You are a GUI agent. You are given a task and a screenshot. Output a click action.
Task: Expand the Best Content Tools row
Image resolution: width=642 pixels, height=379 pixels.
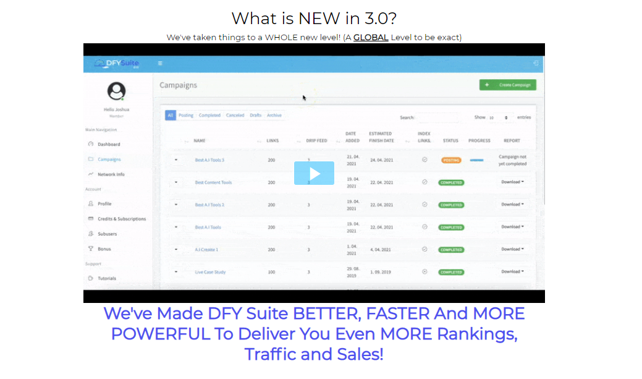point(176,182)
